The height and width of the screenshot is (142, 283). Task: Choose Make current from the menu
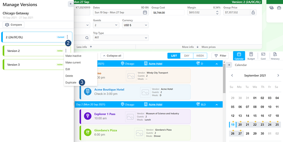point(73,63)
